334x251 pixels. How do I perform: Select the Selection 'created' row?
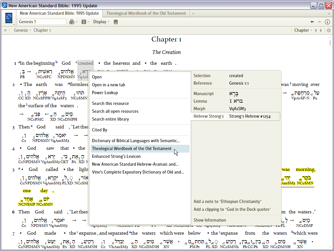pyautogui.click(x=235, y=75)
